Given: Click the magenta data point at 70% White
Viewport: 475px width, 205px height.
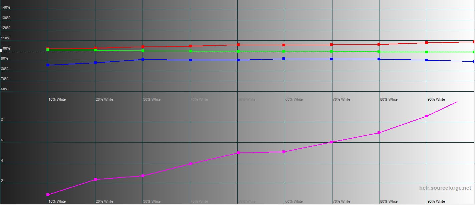Looking at the screenshot, I should 331,142.
